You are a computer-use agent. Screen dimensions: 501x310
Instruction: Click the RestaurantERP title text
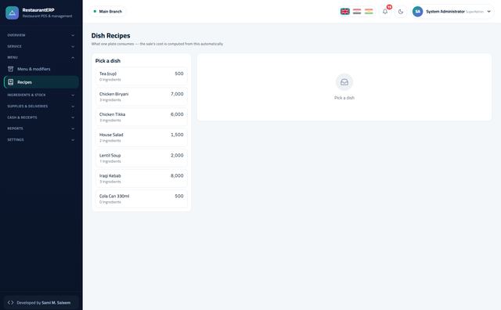[x=38, y=10]
